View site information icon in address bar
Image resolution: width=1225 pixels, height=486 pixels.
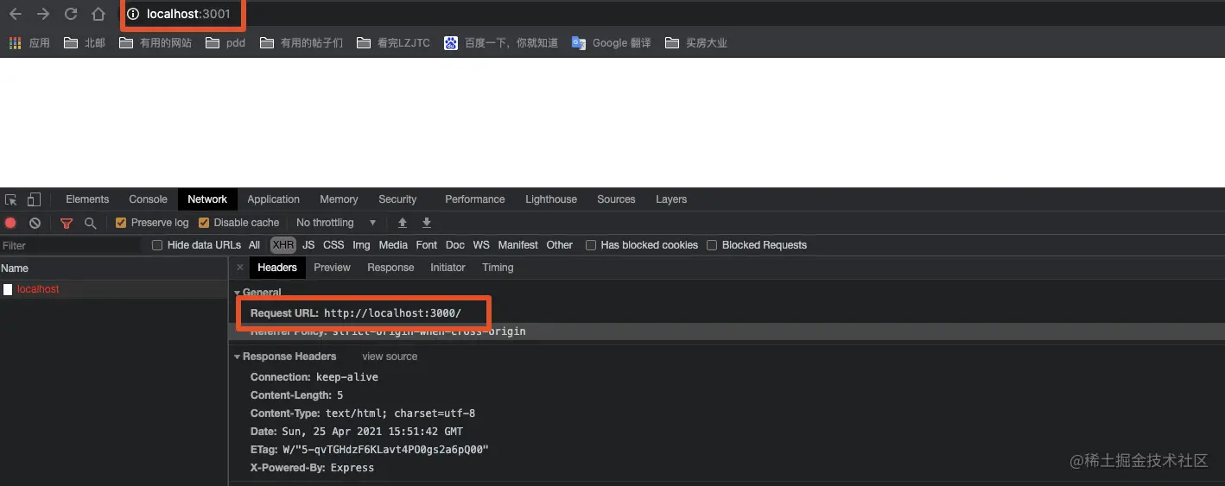pyautogui.click(x=133, y=14)
